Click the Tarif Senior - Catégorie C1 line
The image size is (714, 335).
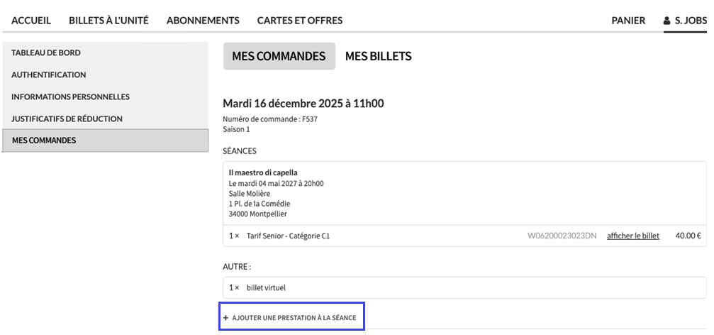(288, 236)
